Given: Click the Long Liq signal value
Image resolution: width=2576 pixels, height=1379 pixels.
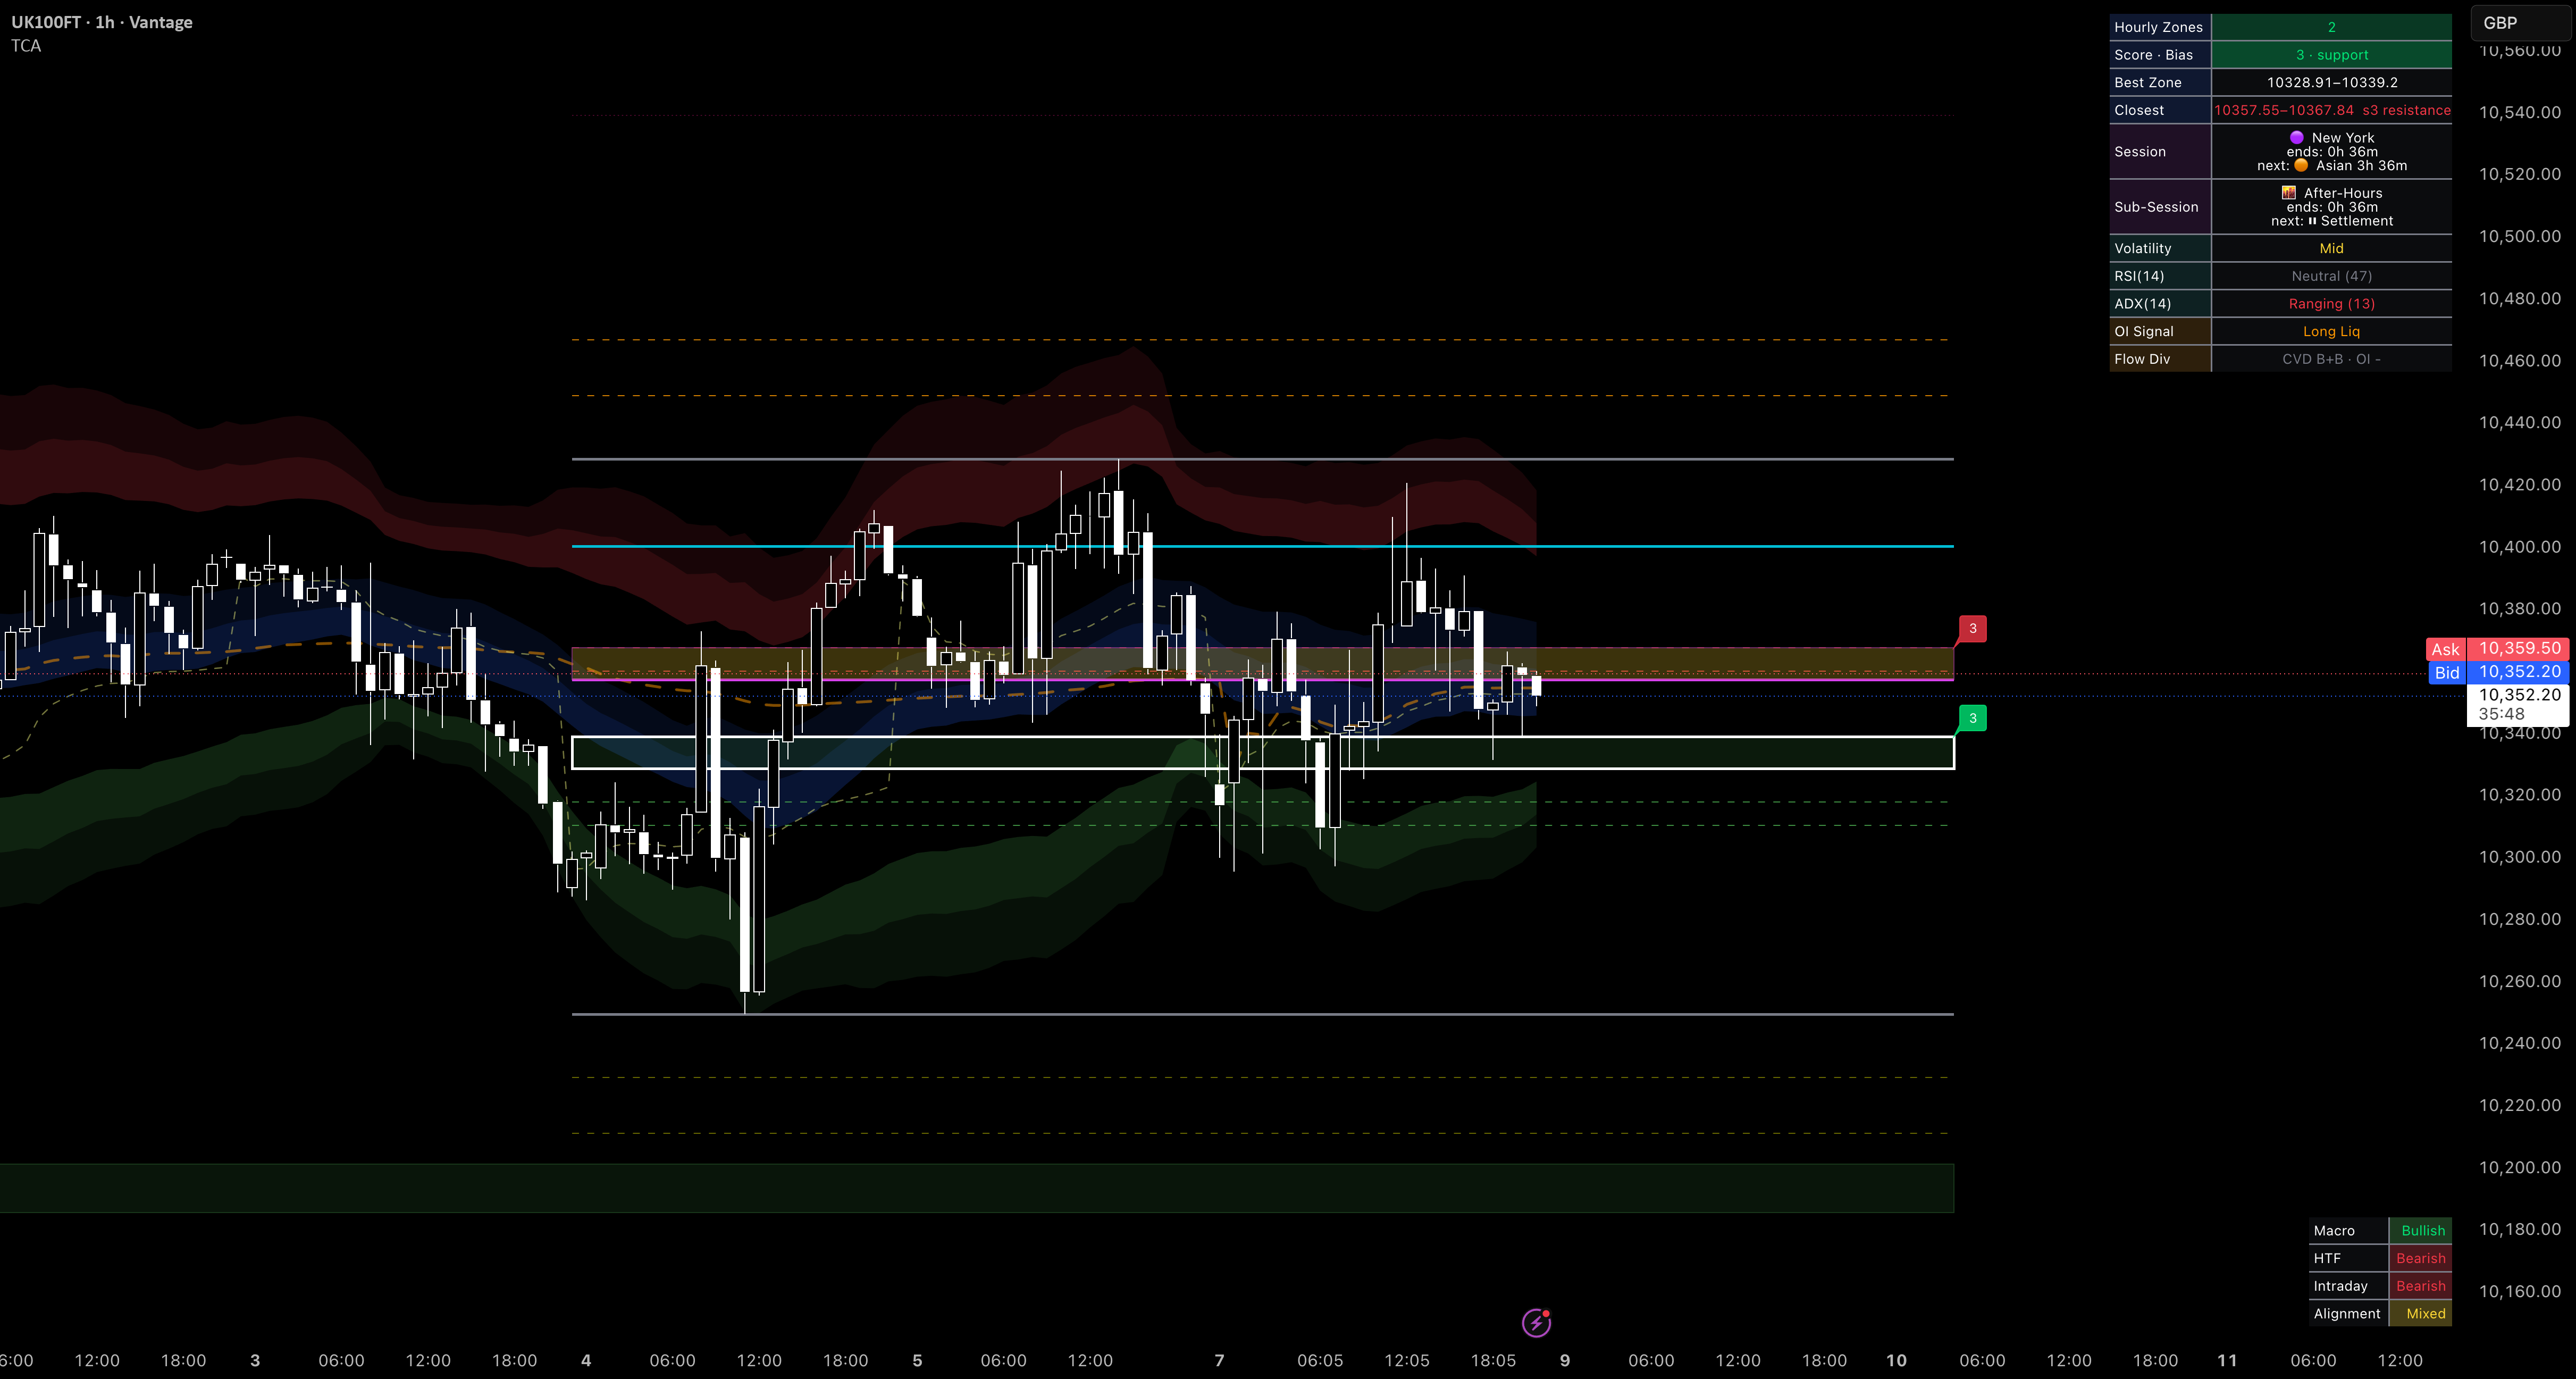Looking at the screenshot, I should pos(2331,331).
